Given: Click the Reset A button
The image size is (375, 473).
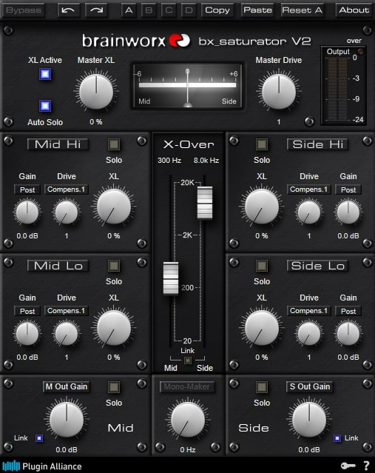Looking at the screenshot, I should coord(303,10).
